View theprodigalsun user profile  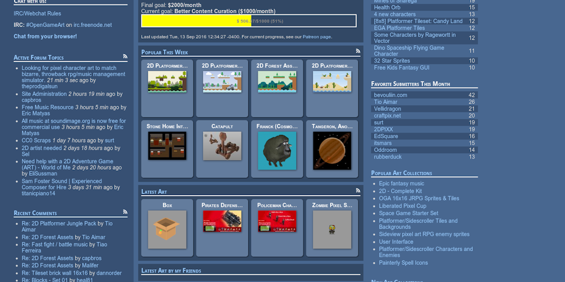click(40, 86)
